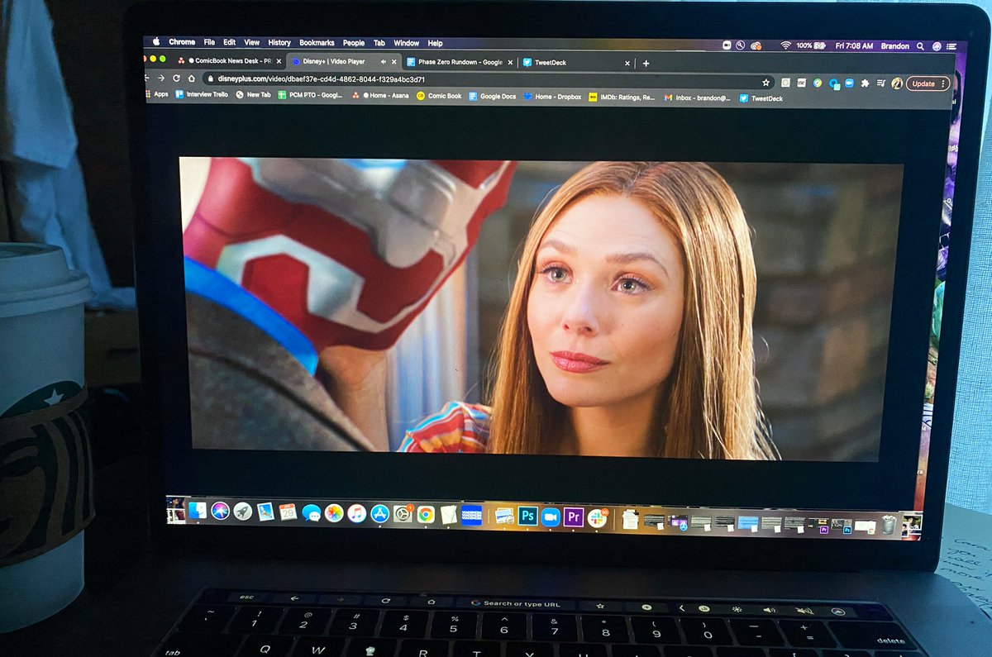Open the View menu
Screen dimensions: 992x657
click(x=251, y=42)
